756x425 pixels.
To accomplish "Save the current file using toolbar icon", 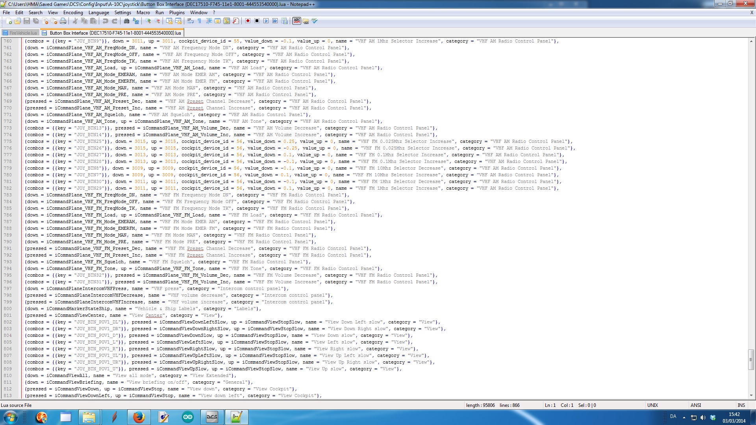I will click(x=27, y=21).
